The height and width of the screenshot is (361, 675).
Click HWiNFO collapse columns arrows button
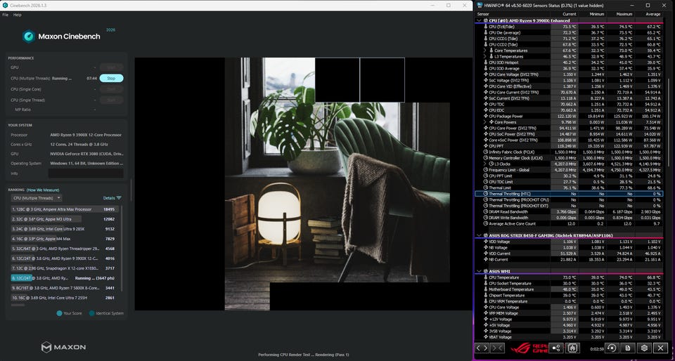coord(497,348)
